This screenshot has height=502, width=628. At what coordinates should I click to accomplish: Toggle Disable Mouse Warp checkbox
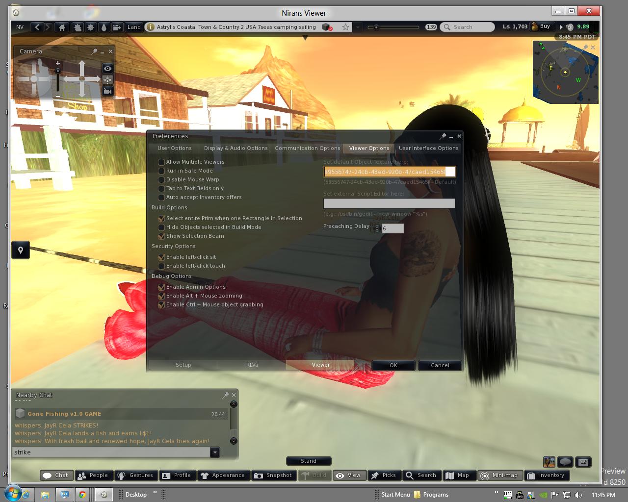[x=161, y=180]
